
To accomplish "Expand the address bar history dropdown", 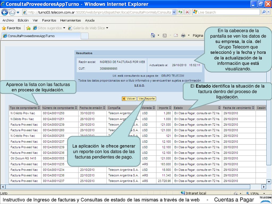I will coord(174,12).
